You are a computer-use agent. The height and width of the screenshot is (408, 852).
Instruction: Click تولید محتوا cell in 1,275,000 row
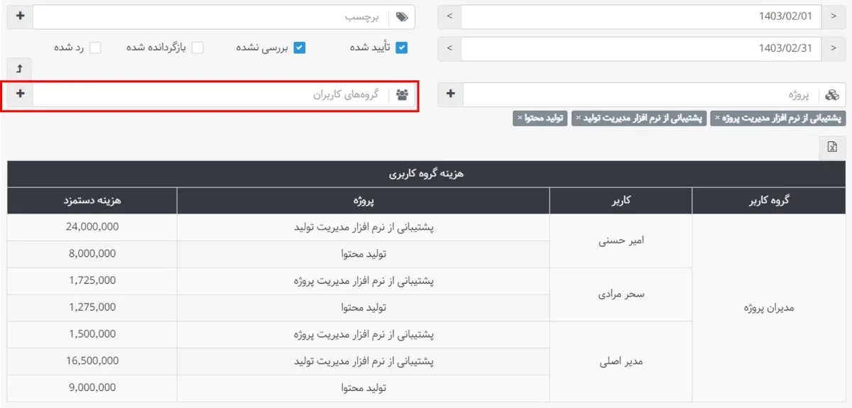364,308
